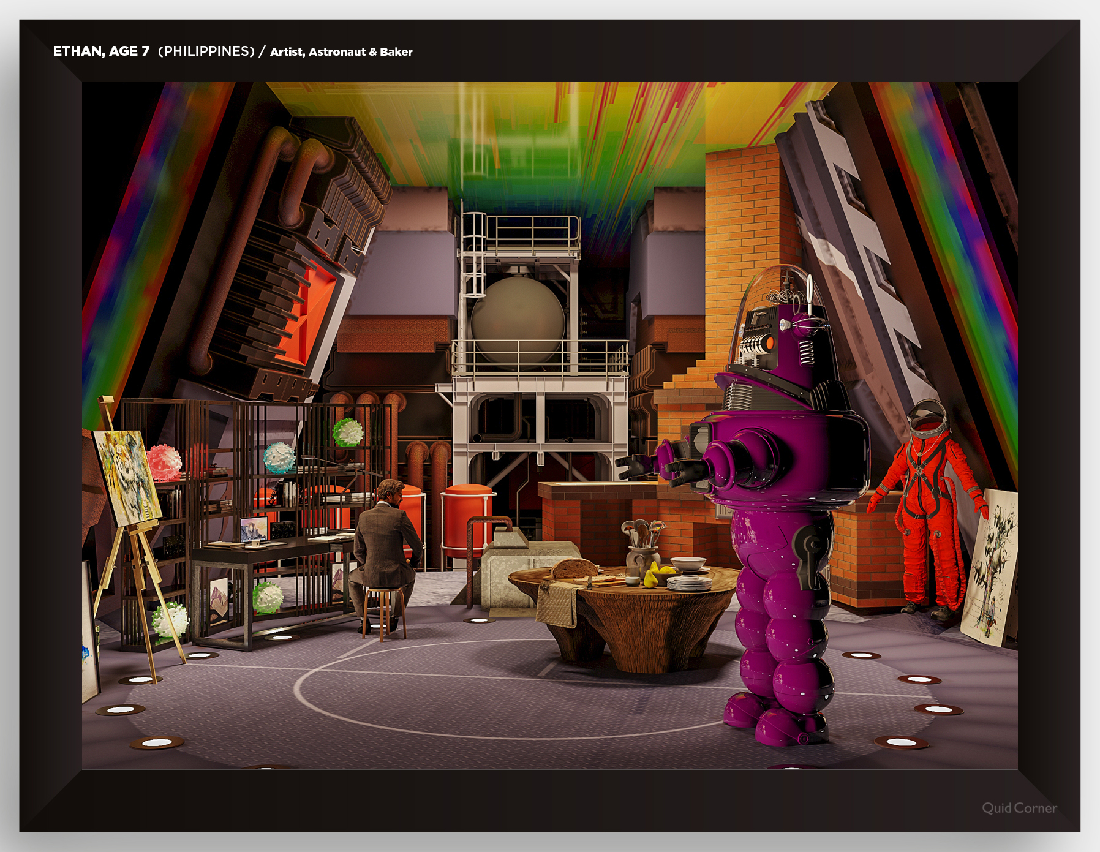Viewport: 1100px width, 852px height.
Task: Click the "ETHAN, AGE 7" title text
Action: (101, 51)
